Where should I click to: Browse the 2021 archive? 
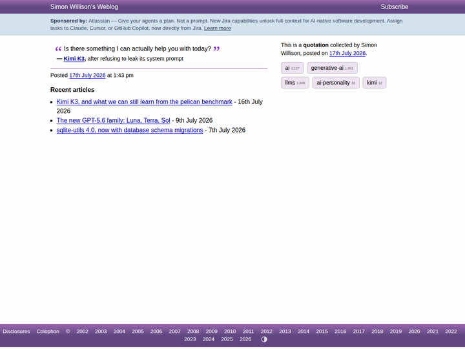(x=433, y=332)
